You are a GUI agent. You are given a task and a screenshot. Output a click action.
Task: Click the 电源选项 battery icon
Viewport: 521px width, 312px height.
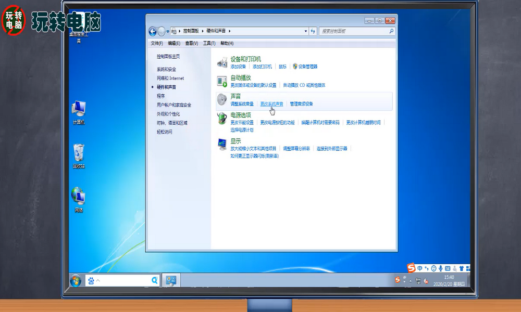coord(221,118)
